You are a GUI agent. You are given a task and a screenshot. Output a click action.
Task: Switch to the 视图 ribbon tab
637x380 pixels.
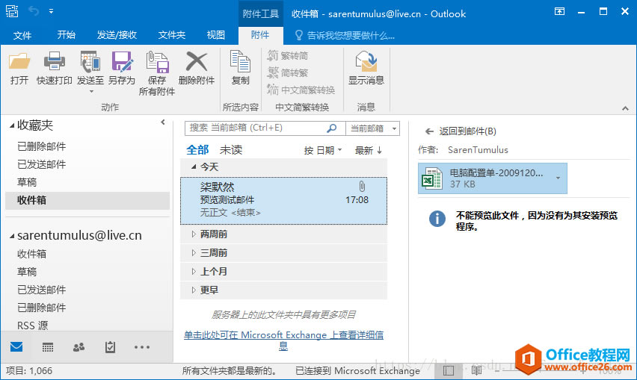[x=215, y=35]
